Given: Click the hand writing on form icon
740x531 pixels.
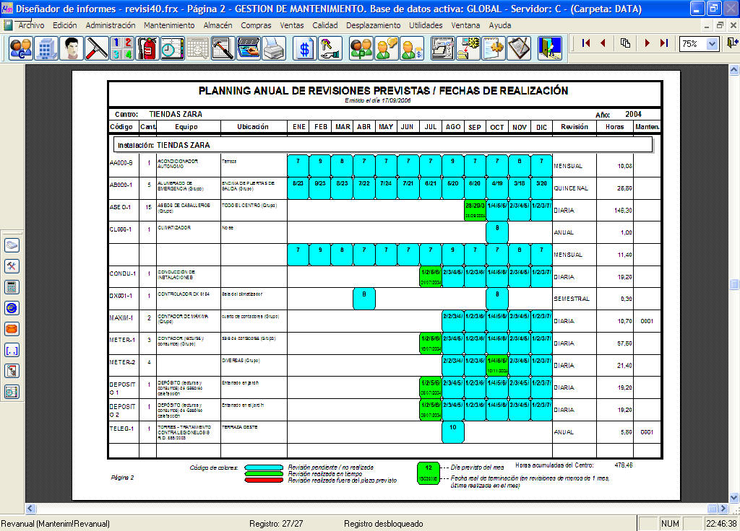Looking at the screenshot, I should (249, 48).
